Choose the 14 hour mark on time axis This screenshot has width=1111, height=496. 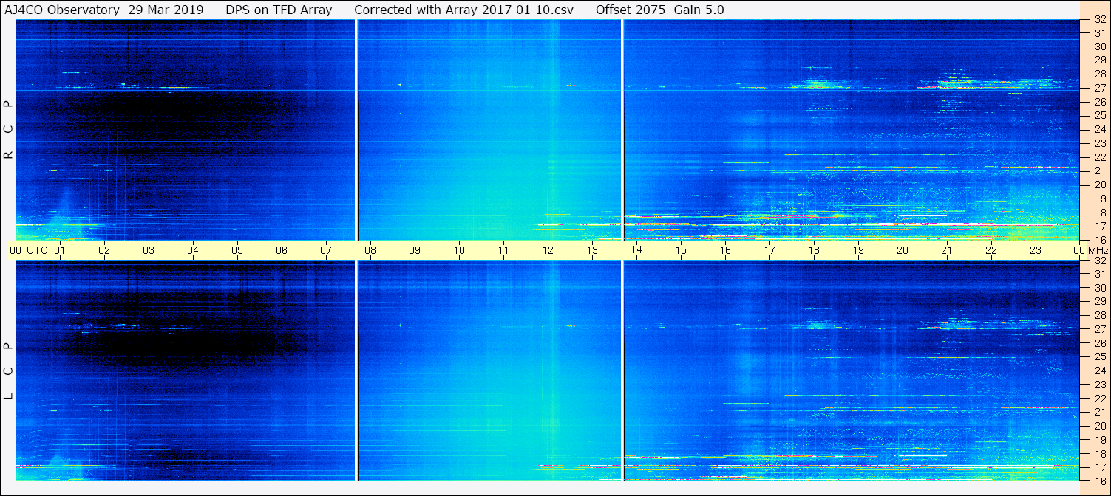point(636,250)
